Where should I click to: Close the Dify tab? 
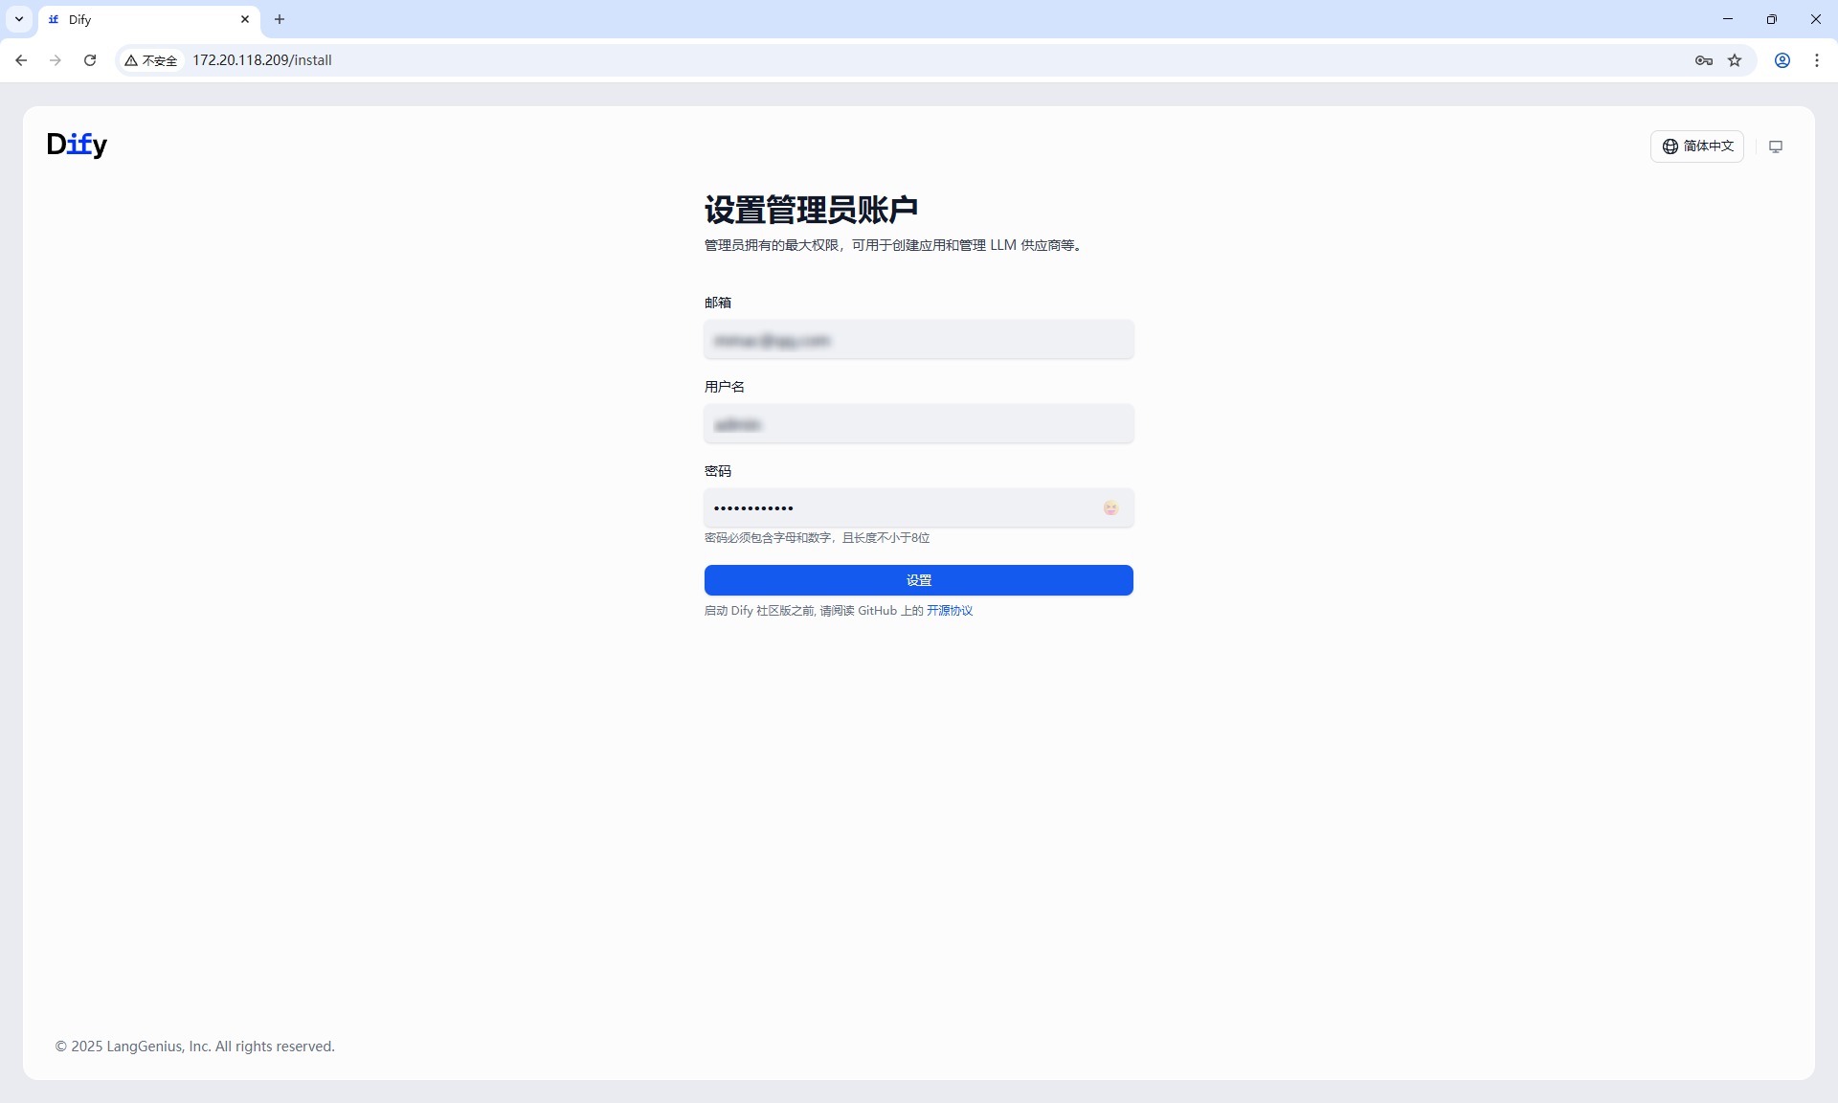(245, 19)
